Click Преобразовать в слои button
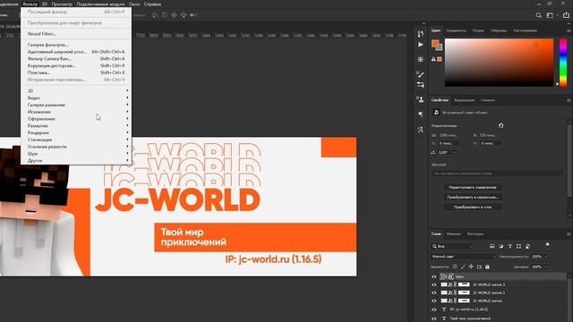The image size is (573, 322). click(x=473, y=207)
